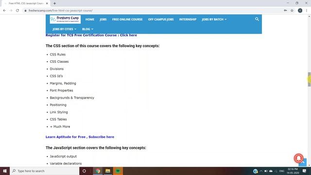The width and height of the screenshot is (311, 175).
Task: Go to the HOME menu item
Action: point(90,19)
